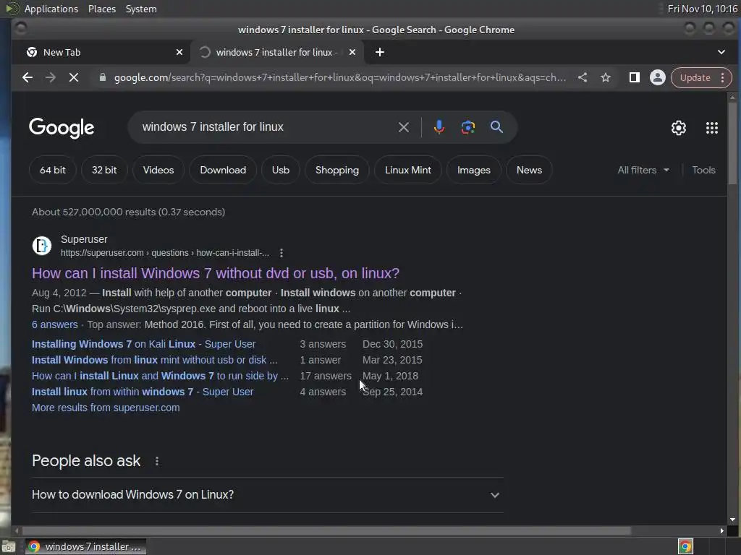This screenshot has width=741, height=555.
Task: Open the Applications menu
Action: click(51, 9)
